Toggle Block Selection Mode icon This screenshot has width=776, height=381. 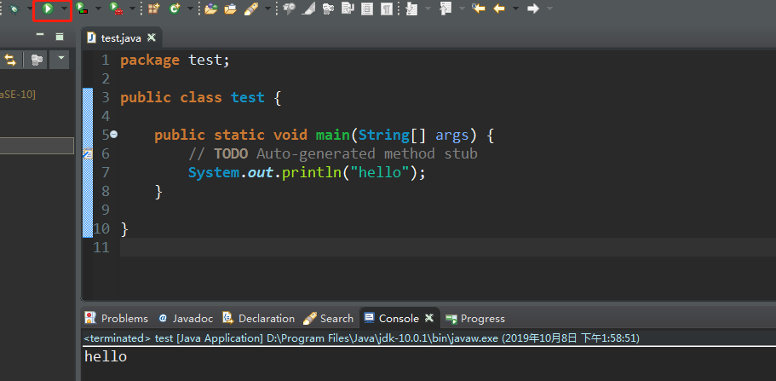367,9
